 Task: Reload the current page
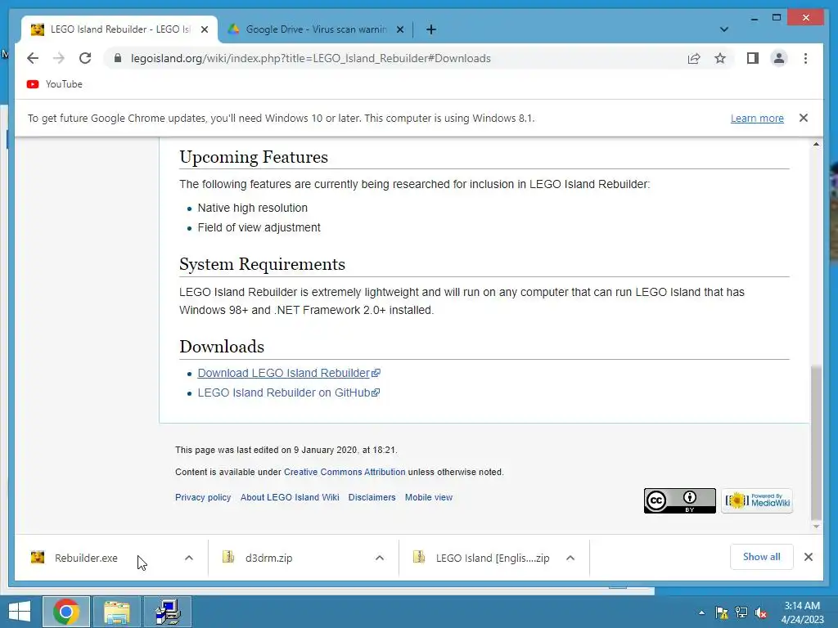tap(85, 58)
